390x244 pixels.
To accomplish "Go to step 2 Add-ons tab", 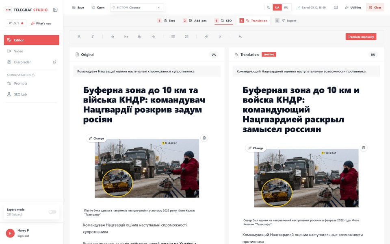I will pyautogui.click(x=195, y=21).
